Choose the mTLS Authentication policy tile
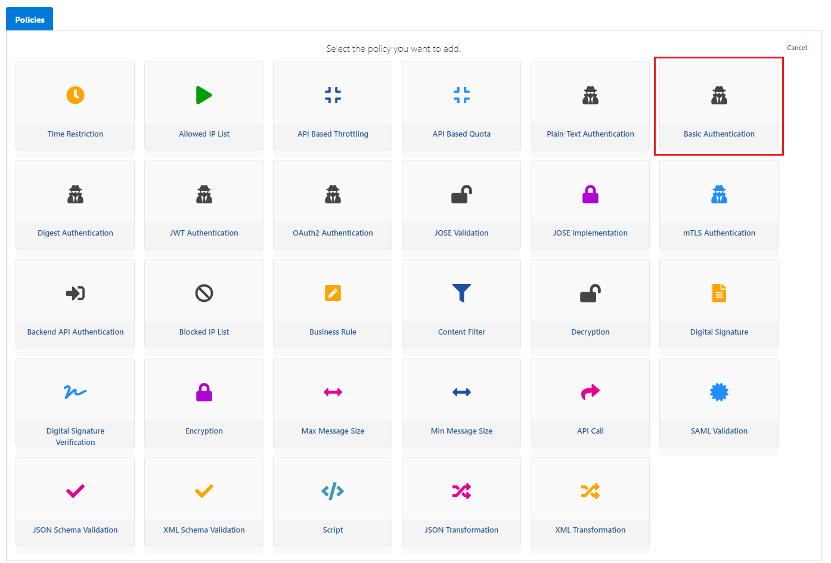 [x=719, y=205]
